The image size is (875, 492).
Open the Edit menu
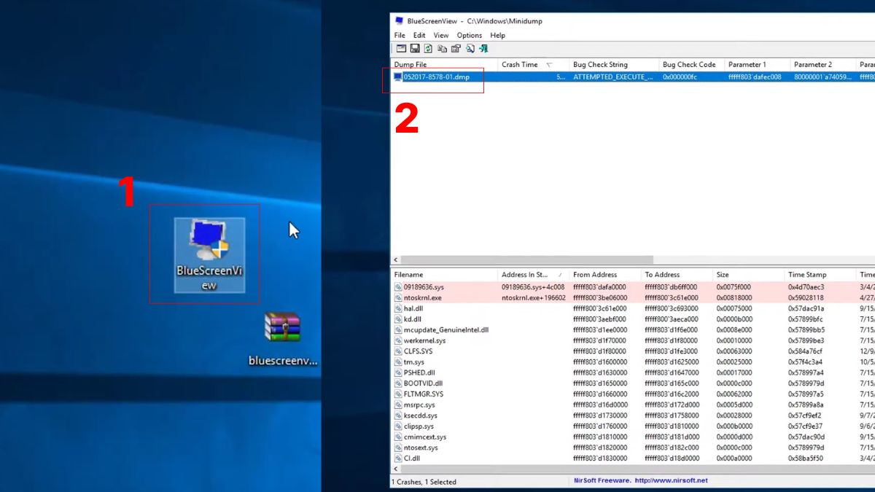419,35
